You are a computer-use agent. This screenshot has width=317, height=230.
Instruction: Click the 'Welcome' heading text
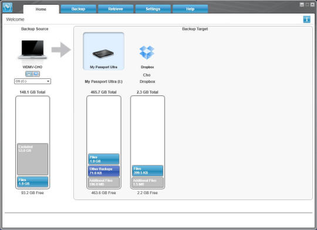tap(15, 19)
